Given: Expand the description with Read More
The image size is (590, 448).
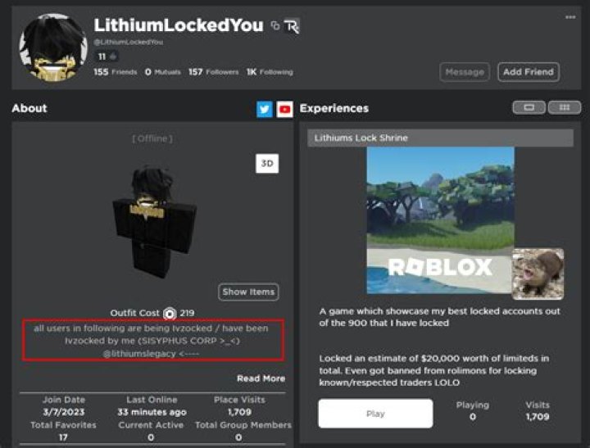Looking at the screenshot, I should point(261,378).
